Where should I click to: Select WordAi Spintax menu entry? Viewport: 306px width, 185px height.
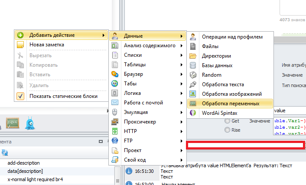click(x=230, y=113)
